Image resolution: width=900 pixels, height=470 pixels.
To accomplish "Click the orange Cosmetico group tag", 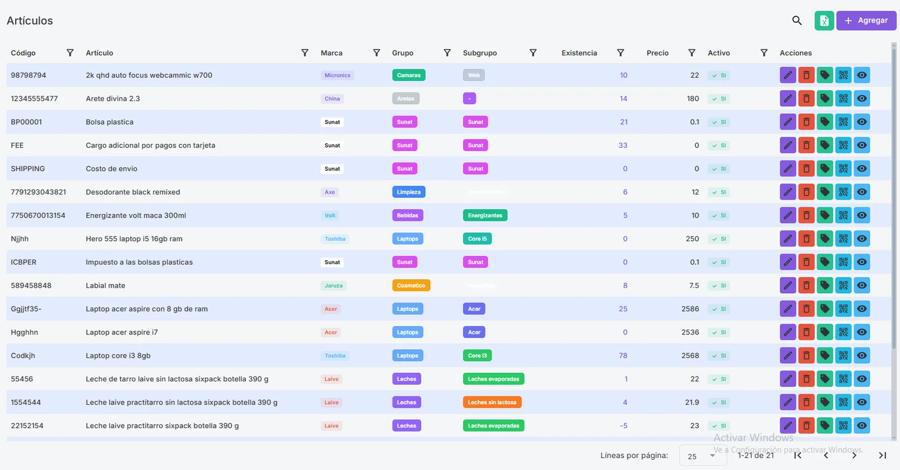I will point(411,285).
